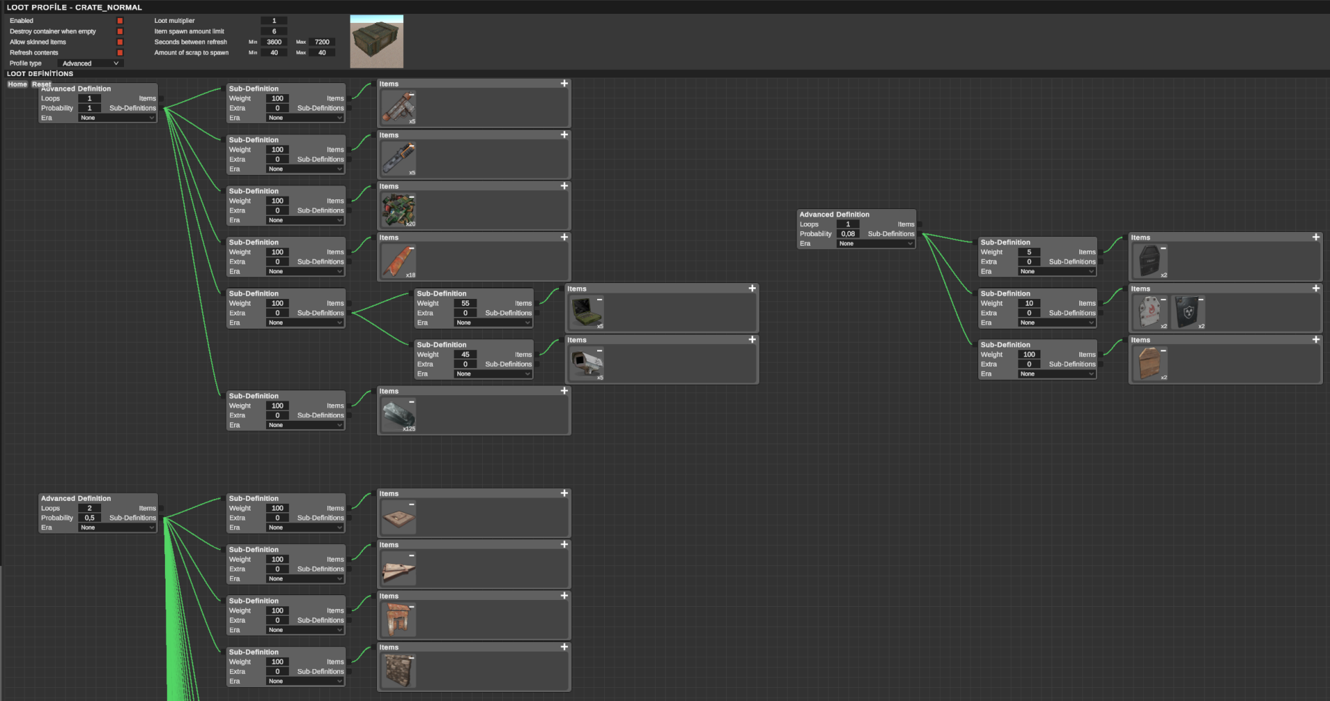This screenshot has height=701, width=1330.
Task: Select the radiation shield armor plate item
Action: pyautogui.click(x=1188, y=312)
